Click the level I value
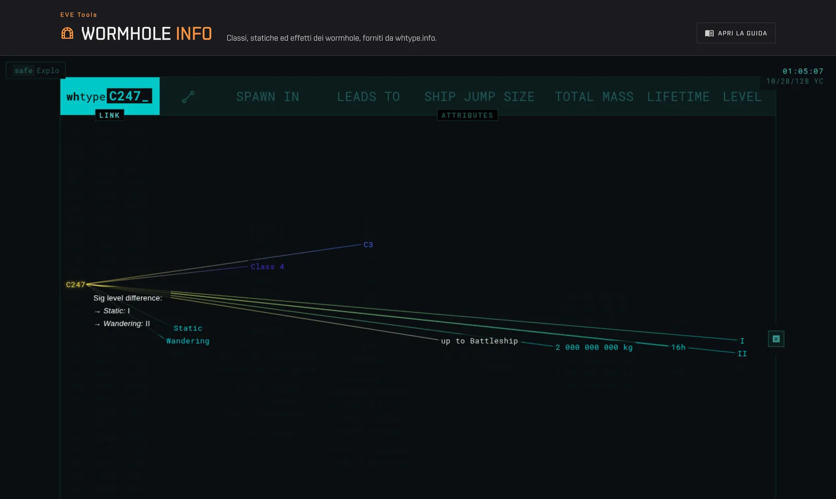Screen dimensions: 836x499 pos(742,341)
